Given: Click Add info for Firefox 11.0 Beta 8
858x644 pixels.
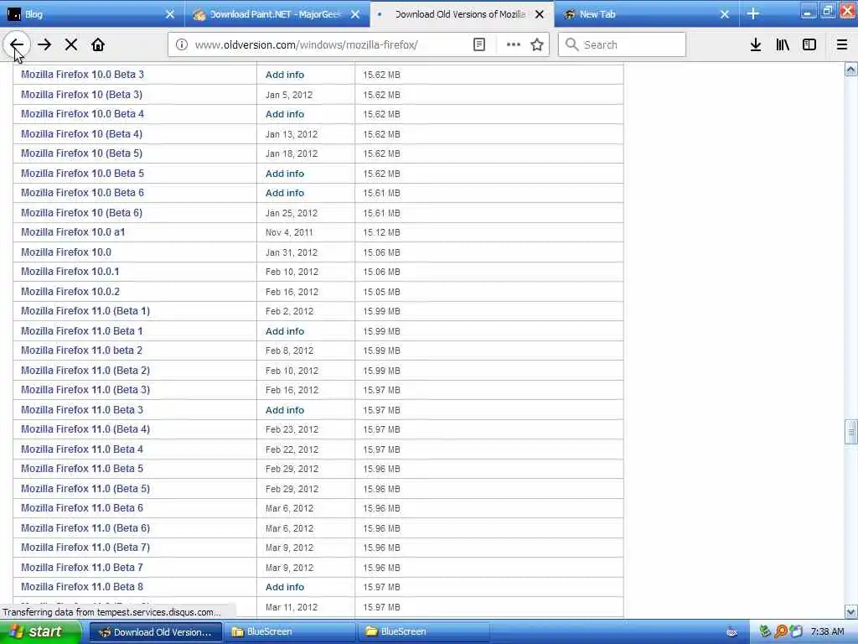Looking at the screenshot, I should pyautogui.click(x=285, y=587).
